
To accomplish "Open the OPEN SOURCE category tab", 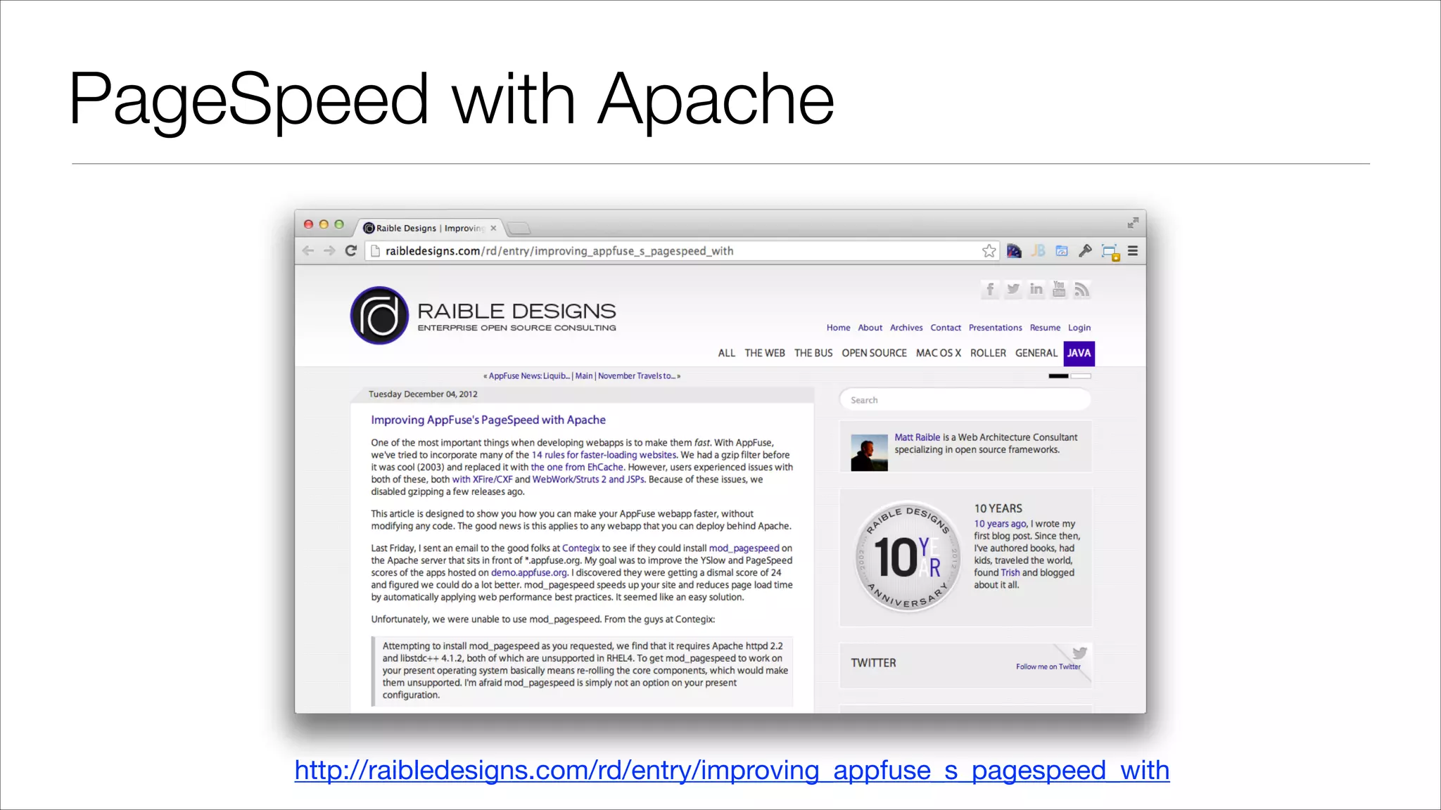I will pos(874,353).
